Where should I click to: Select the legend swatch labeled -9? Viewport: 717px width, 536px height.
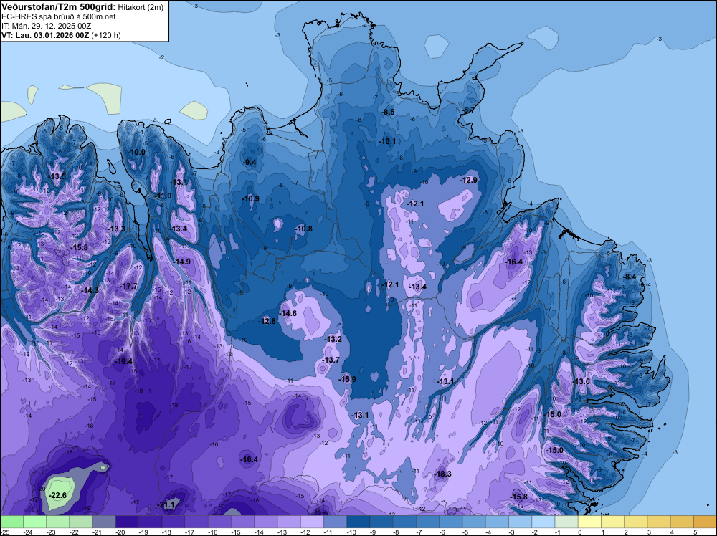coord(381,522)
